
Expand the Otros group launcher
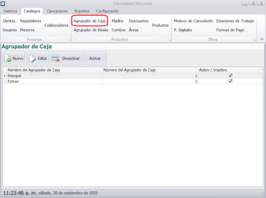click(255, 40)
